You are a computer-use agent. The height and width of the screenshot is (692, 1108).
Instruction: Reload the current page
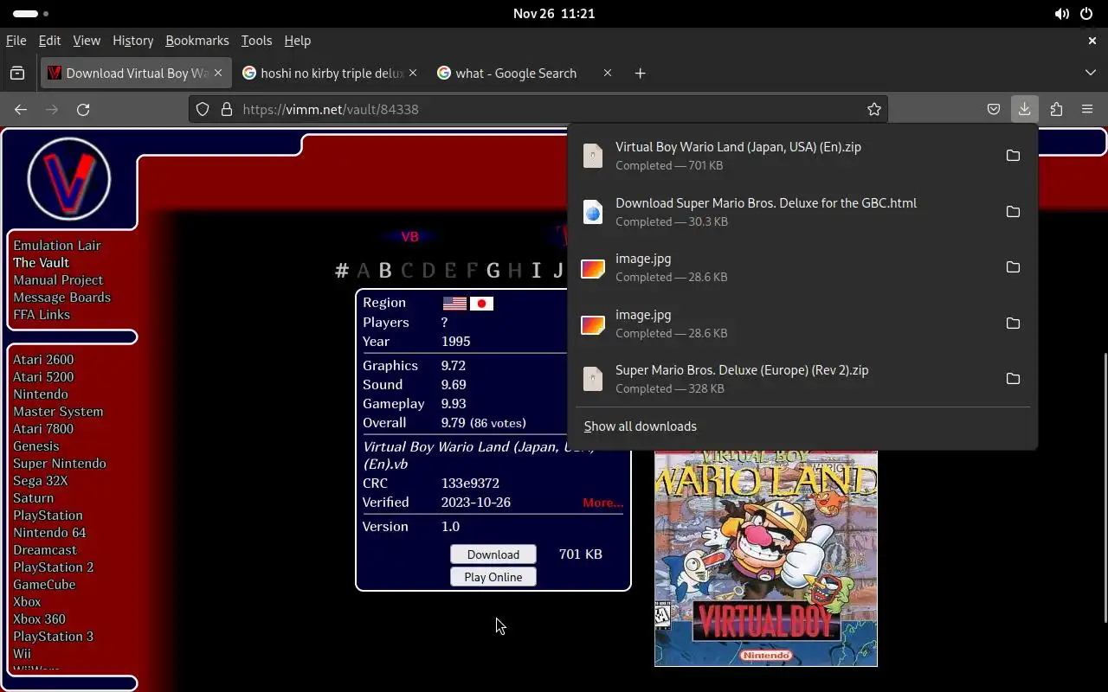tap(83, 109)
